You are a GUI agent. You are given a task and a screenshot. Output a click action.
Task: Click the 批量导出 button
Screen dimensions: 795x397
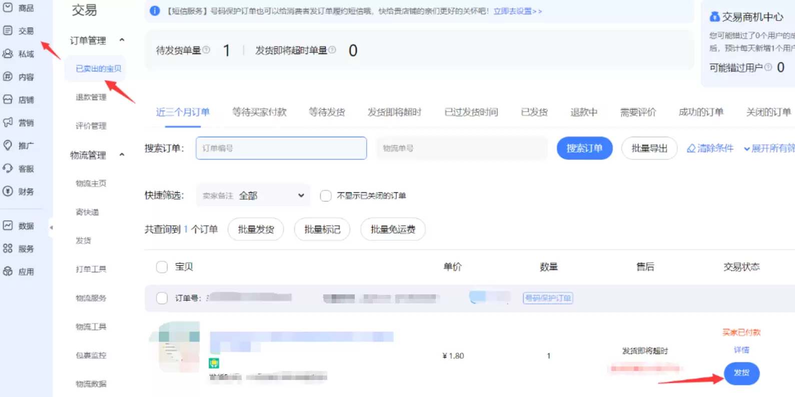point(649,148)
